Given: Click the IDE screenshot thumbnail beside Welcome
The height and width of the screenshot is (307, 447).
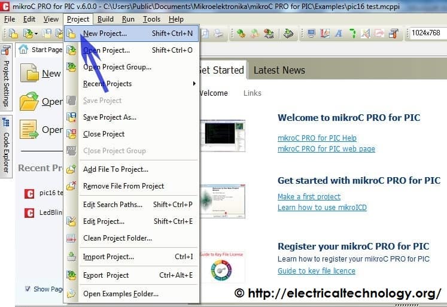Looking at the screenshot, I should coord(223,136).
